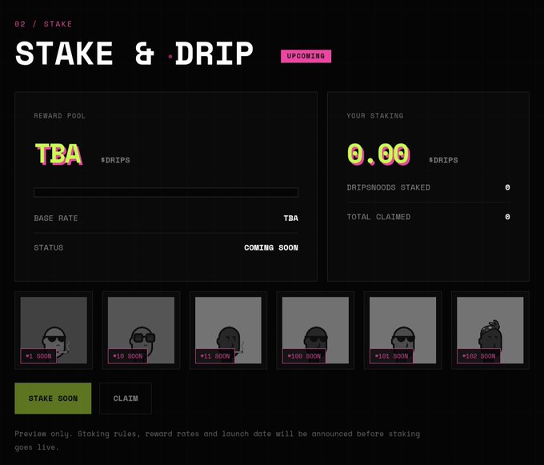
Task: Click the 0 value for TOTAL CLAIMED
Action: [507, 217]
